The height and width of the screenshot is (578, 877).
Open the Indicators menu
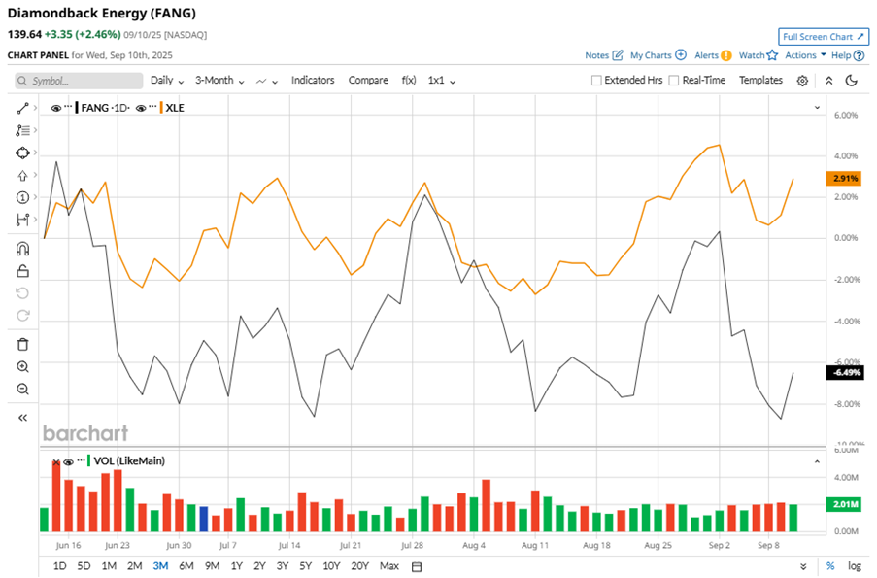point(313,80)
